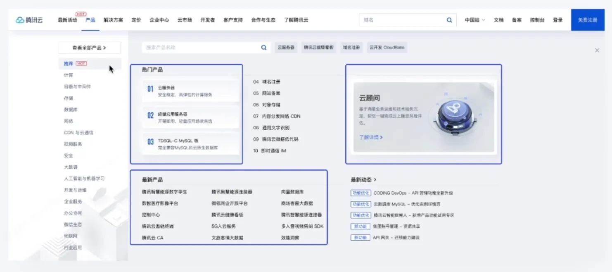Open the API 网关 update entry
Image resolution: width=612 pixels, height=272 pixels.
[x=396, y=238]
